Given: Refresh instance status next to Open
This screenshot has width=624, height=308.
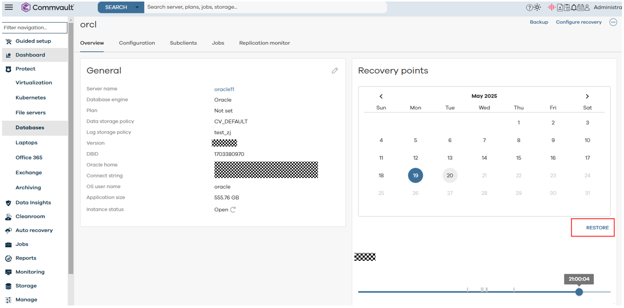Looking at the screenshot, I should point(233,210).
